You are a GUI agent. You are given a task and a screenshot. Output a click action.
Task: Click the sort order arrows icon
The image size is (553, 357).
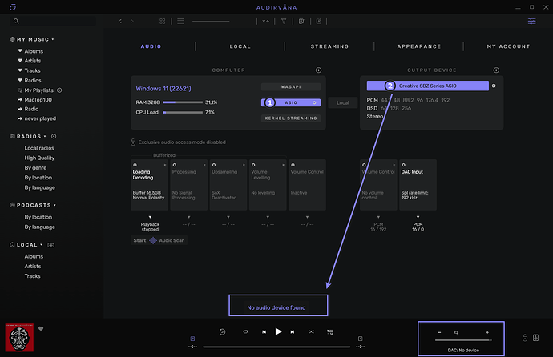266,21
